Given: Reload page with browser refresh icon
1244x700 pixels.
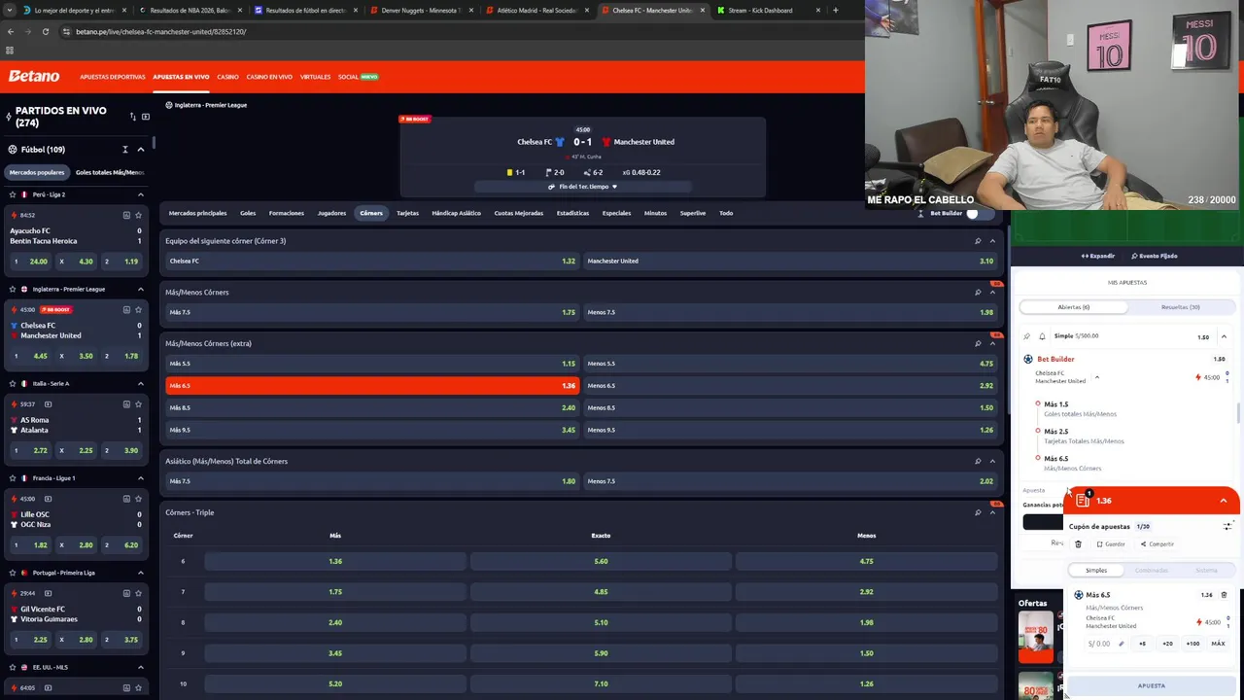Looking at the screenshot, I should pos(45,31).
